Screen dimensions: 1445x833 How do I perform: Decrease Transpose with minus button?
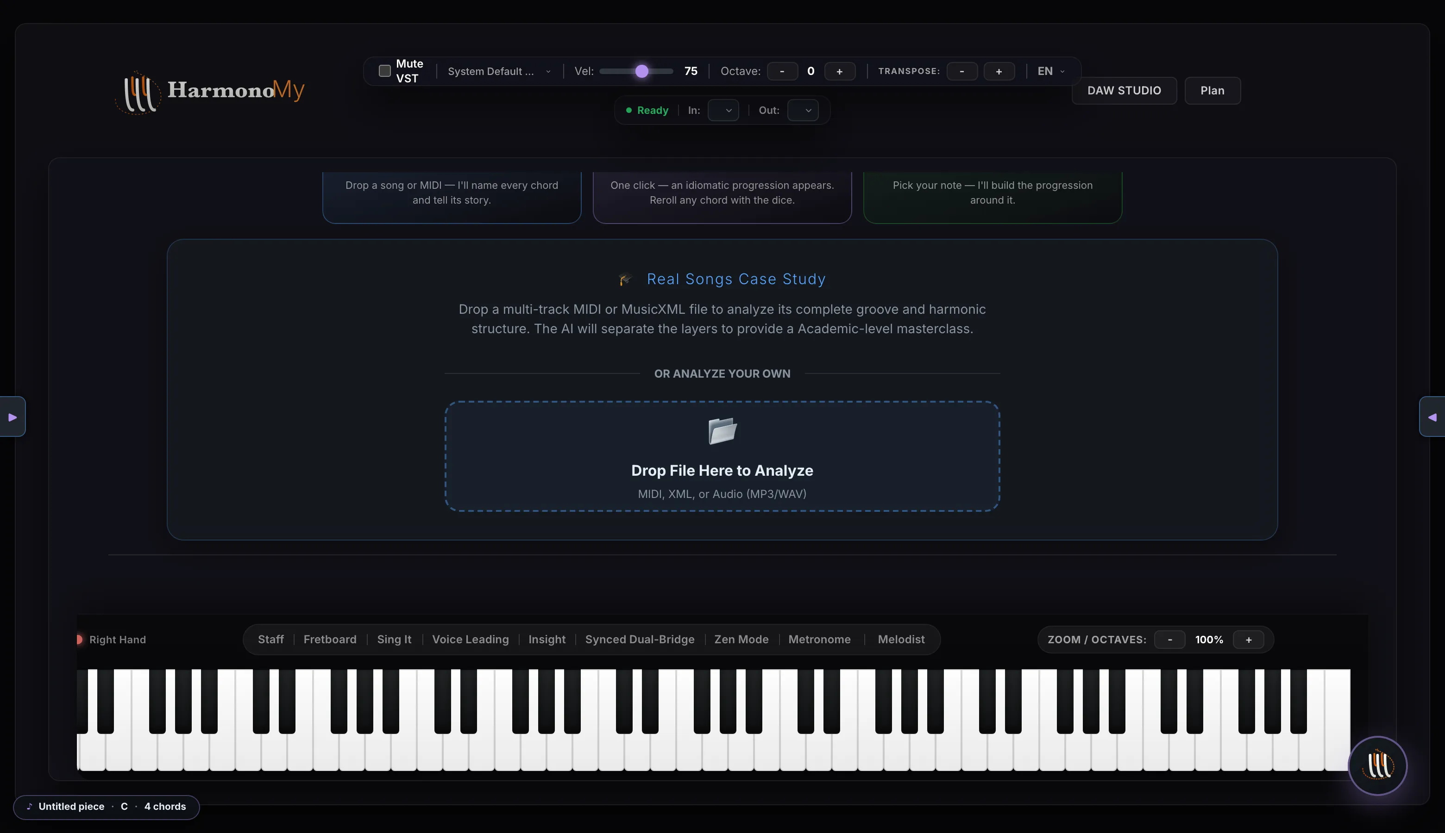click(962, 72)
